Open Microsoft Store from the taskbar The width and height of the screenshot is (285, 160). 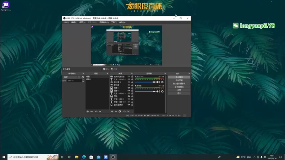91,157
